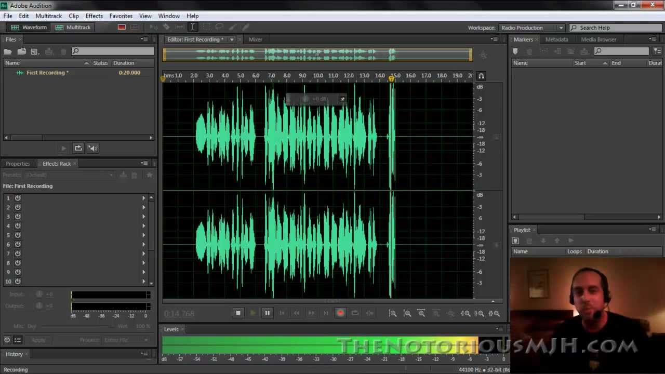Open the Editor panel options menu
The image size is (665, 374).
pos(494,39)
